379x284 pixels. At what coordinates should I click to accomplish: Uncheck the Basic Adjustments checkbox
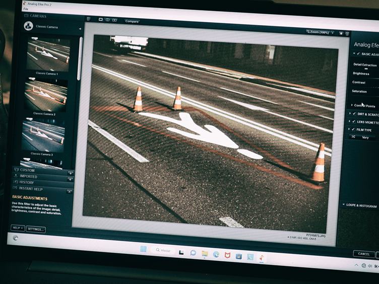pyautogui.click(x=358, y=53)
